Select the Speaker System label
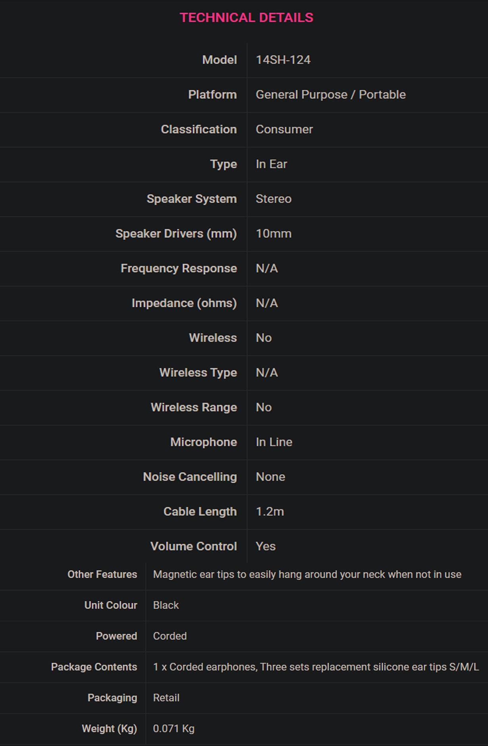Viewport: 488px width, 746px height. point(191,199)
